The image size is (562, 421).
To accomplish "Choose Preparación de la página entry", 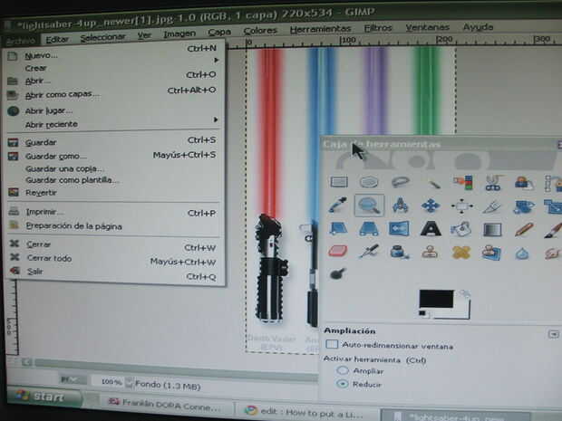I will tap(113, 226).
